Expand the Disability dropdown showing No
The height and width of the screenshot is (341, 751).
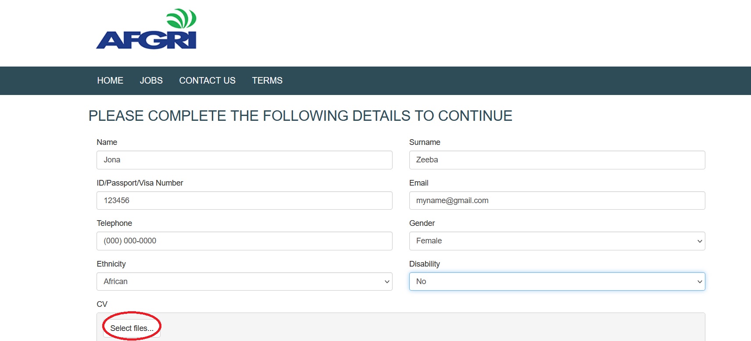pos(557,281)
